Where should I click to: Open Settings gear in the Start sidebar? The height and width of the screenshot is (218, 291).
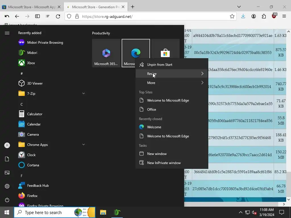7,186
